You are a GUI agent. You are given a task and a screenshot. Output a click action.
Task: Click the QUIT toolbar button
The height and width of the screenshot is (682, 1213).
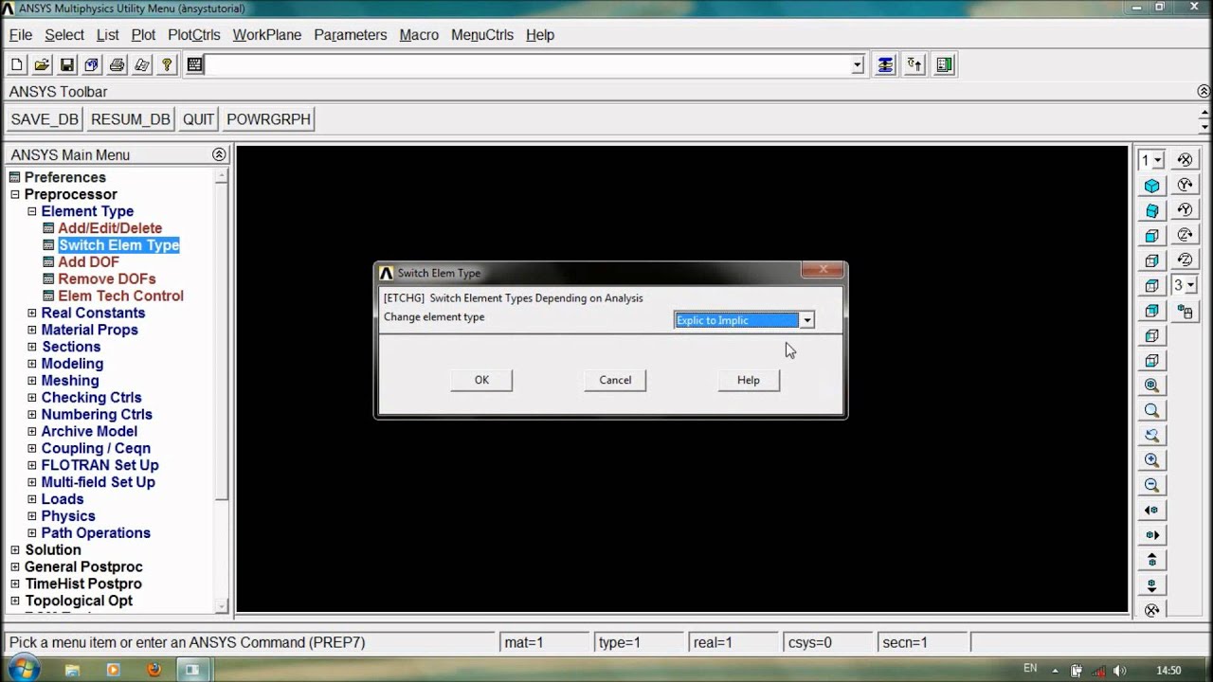(x=198, y=119)
